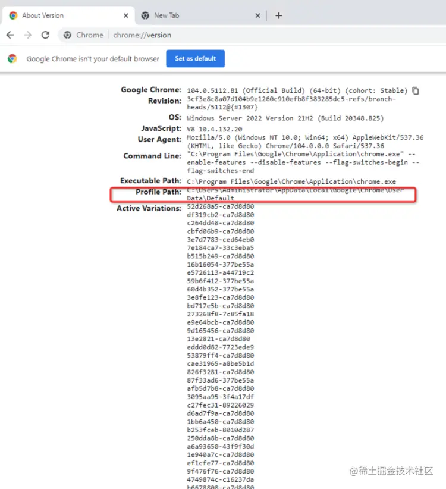Click variation 87f33ad6-377be55a

click(x=221, y=381)
